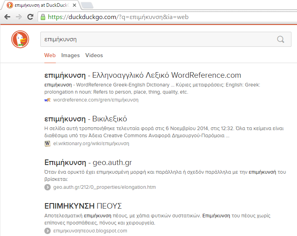Open a new browser tab
The image size is (297, 236).
(x=87, y=5)
